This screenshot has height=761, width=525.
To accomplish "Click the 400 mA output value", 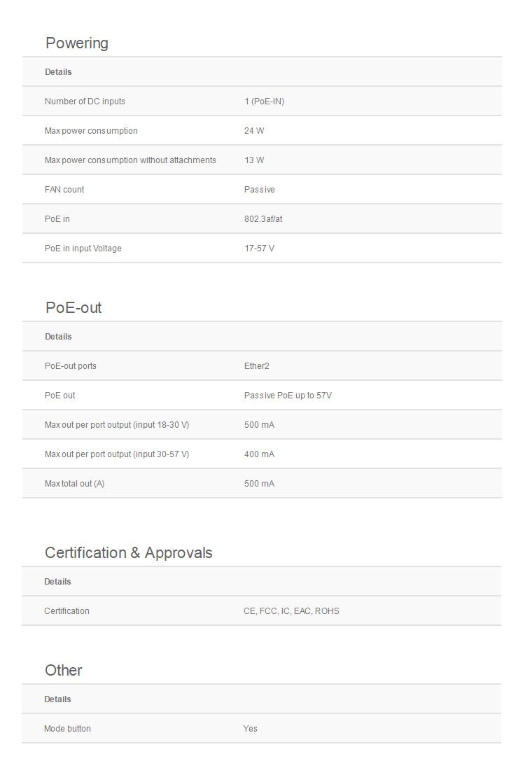I will point(259,454).
